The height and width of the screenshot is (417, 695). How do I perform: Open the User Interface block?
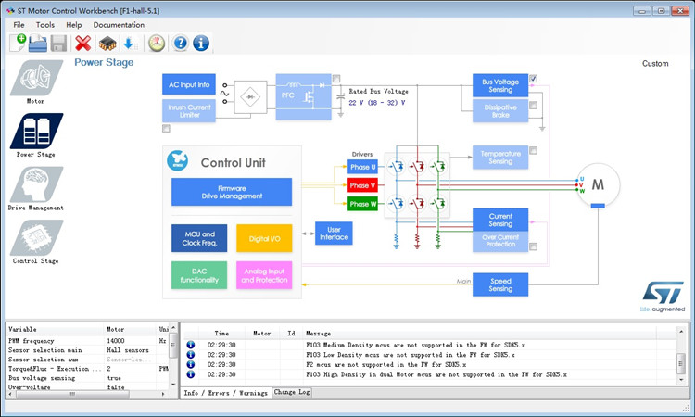[x=334, y=234]
